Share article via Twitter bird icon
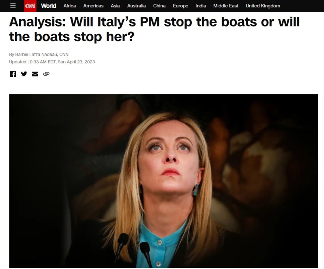 click(24, 74)
